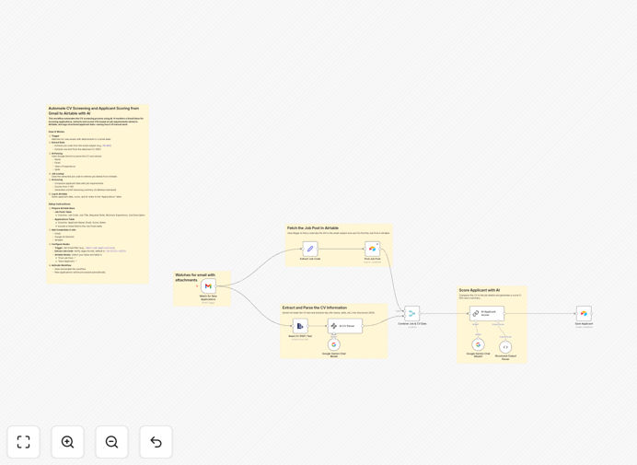This screenshot has width=637, height=465.
Task: Open the Read CV PDF extract node
Action: click(300, 326)
